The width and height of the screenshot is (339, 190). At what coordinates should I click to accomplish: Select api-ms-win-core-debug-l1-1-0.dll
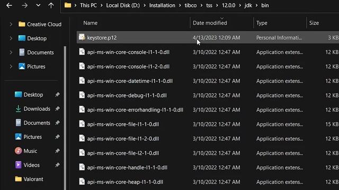pyautogui.click(x=127, y=96)
